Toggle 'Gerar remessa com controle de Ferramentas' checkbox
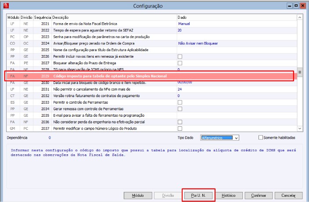The height and width of the screenshot is (202, 309). 180,109
